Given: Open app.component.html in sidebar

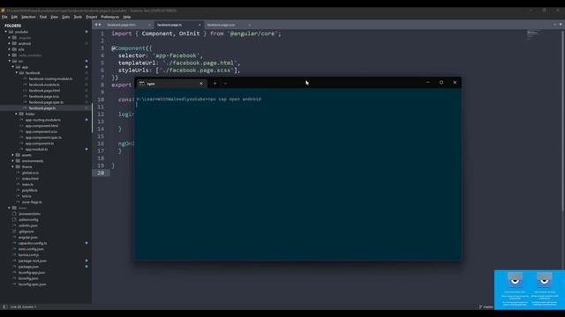Looking at the screenshot, I should pyautogui.click(x=41, y=126).
